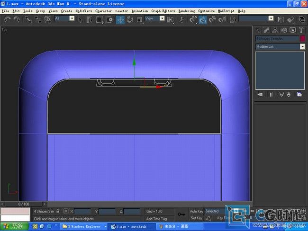This screenshot has height=231, width=308.
Task: Open the Edit menu
Action: coord(16,11)
